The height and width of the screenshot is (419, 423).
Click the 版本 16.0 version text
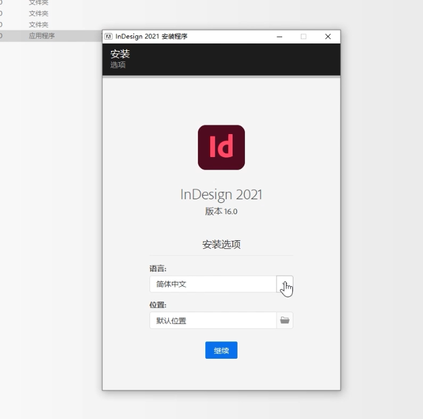(221, 212)
